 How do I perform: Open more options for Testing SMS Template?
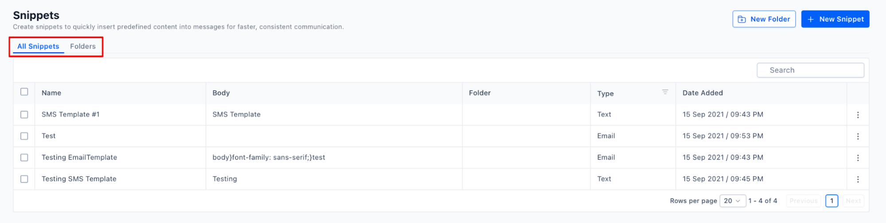pos(858,179)
